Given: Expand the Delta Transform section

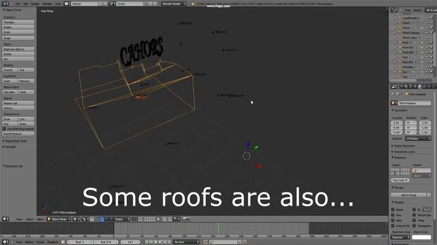Looking at the screenshot, I should 404,146.
